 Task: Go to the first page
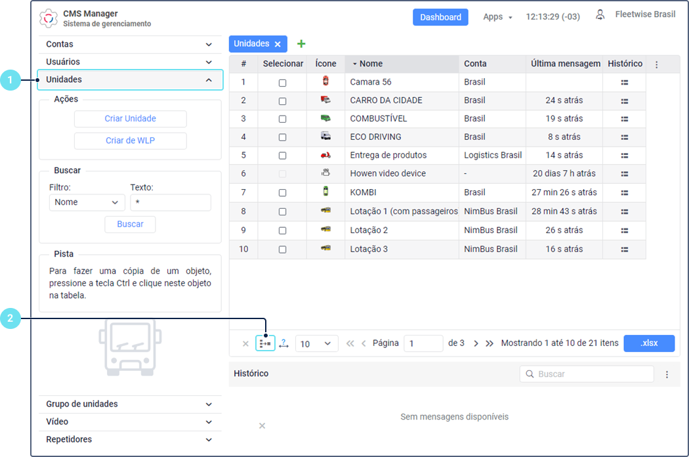350,343
